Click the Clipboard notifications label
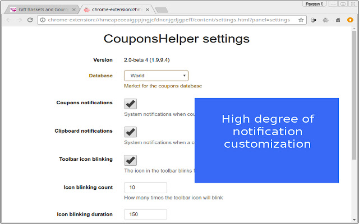The image size is (359, 224). click(84, 131)
